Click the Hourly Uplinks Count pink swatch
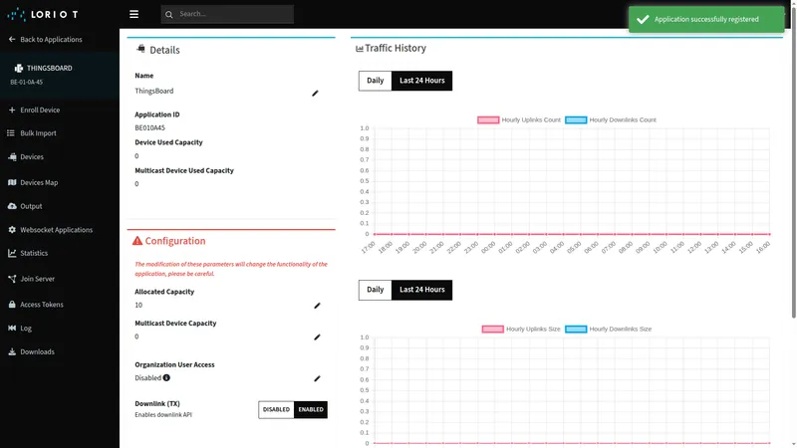Screen dimensions: 797x448 [x=488, y=119]
